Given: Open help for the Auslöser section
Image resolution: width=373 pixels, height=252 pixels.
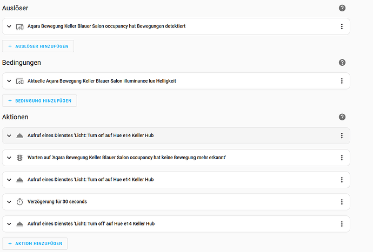Looking at the screenshot, I should (342, 8).
